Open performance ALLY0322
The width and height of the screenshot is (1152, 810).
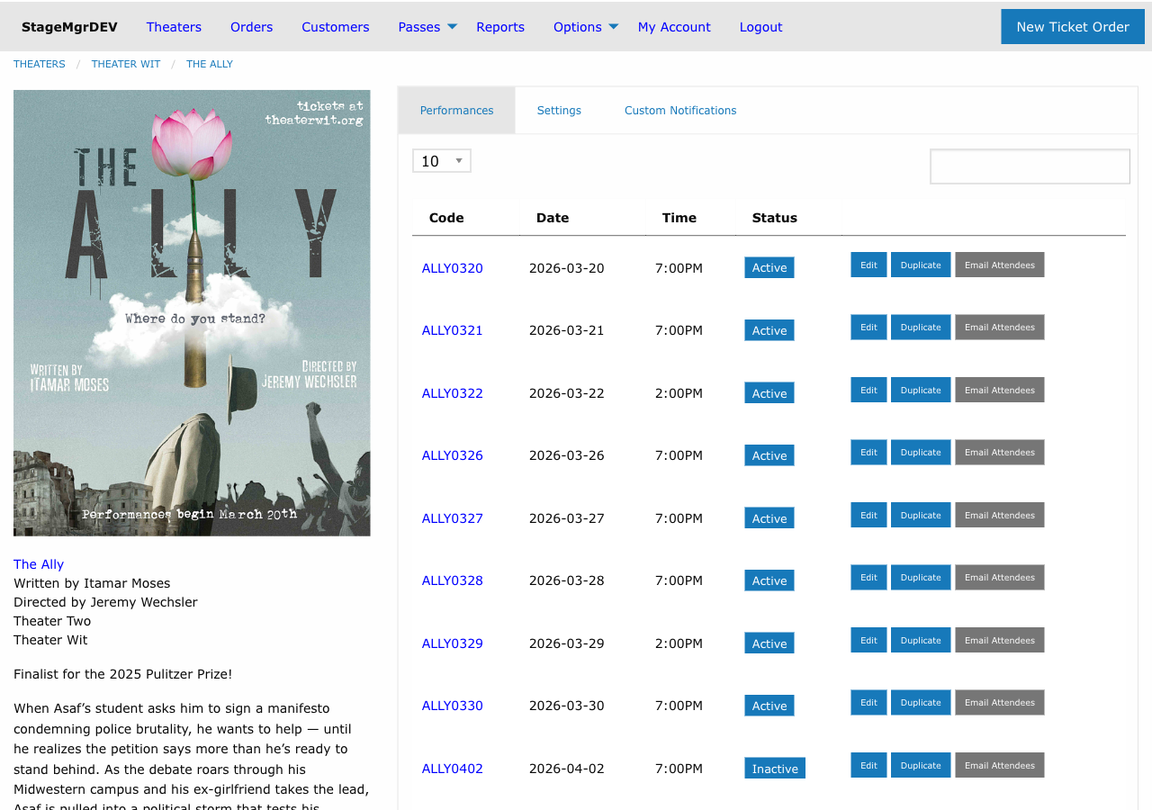[453, 393]
